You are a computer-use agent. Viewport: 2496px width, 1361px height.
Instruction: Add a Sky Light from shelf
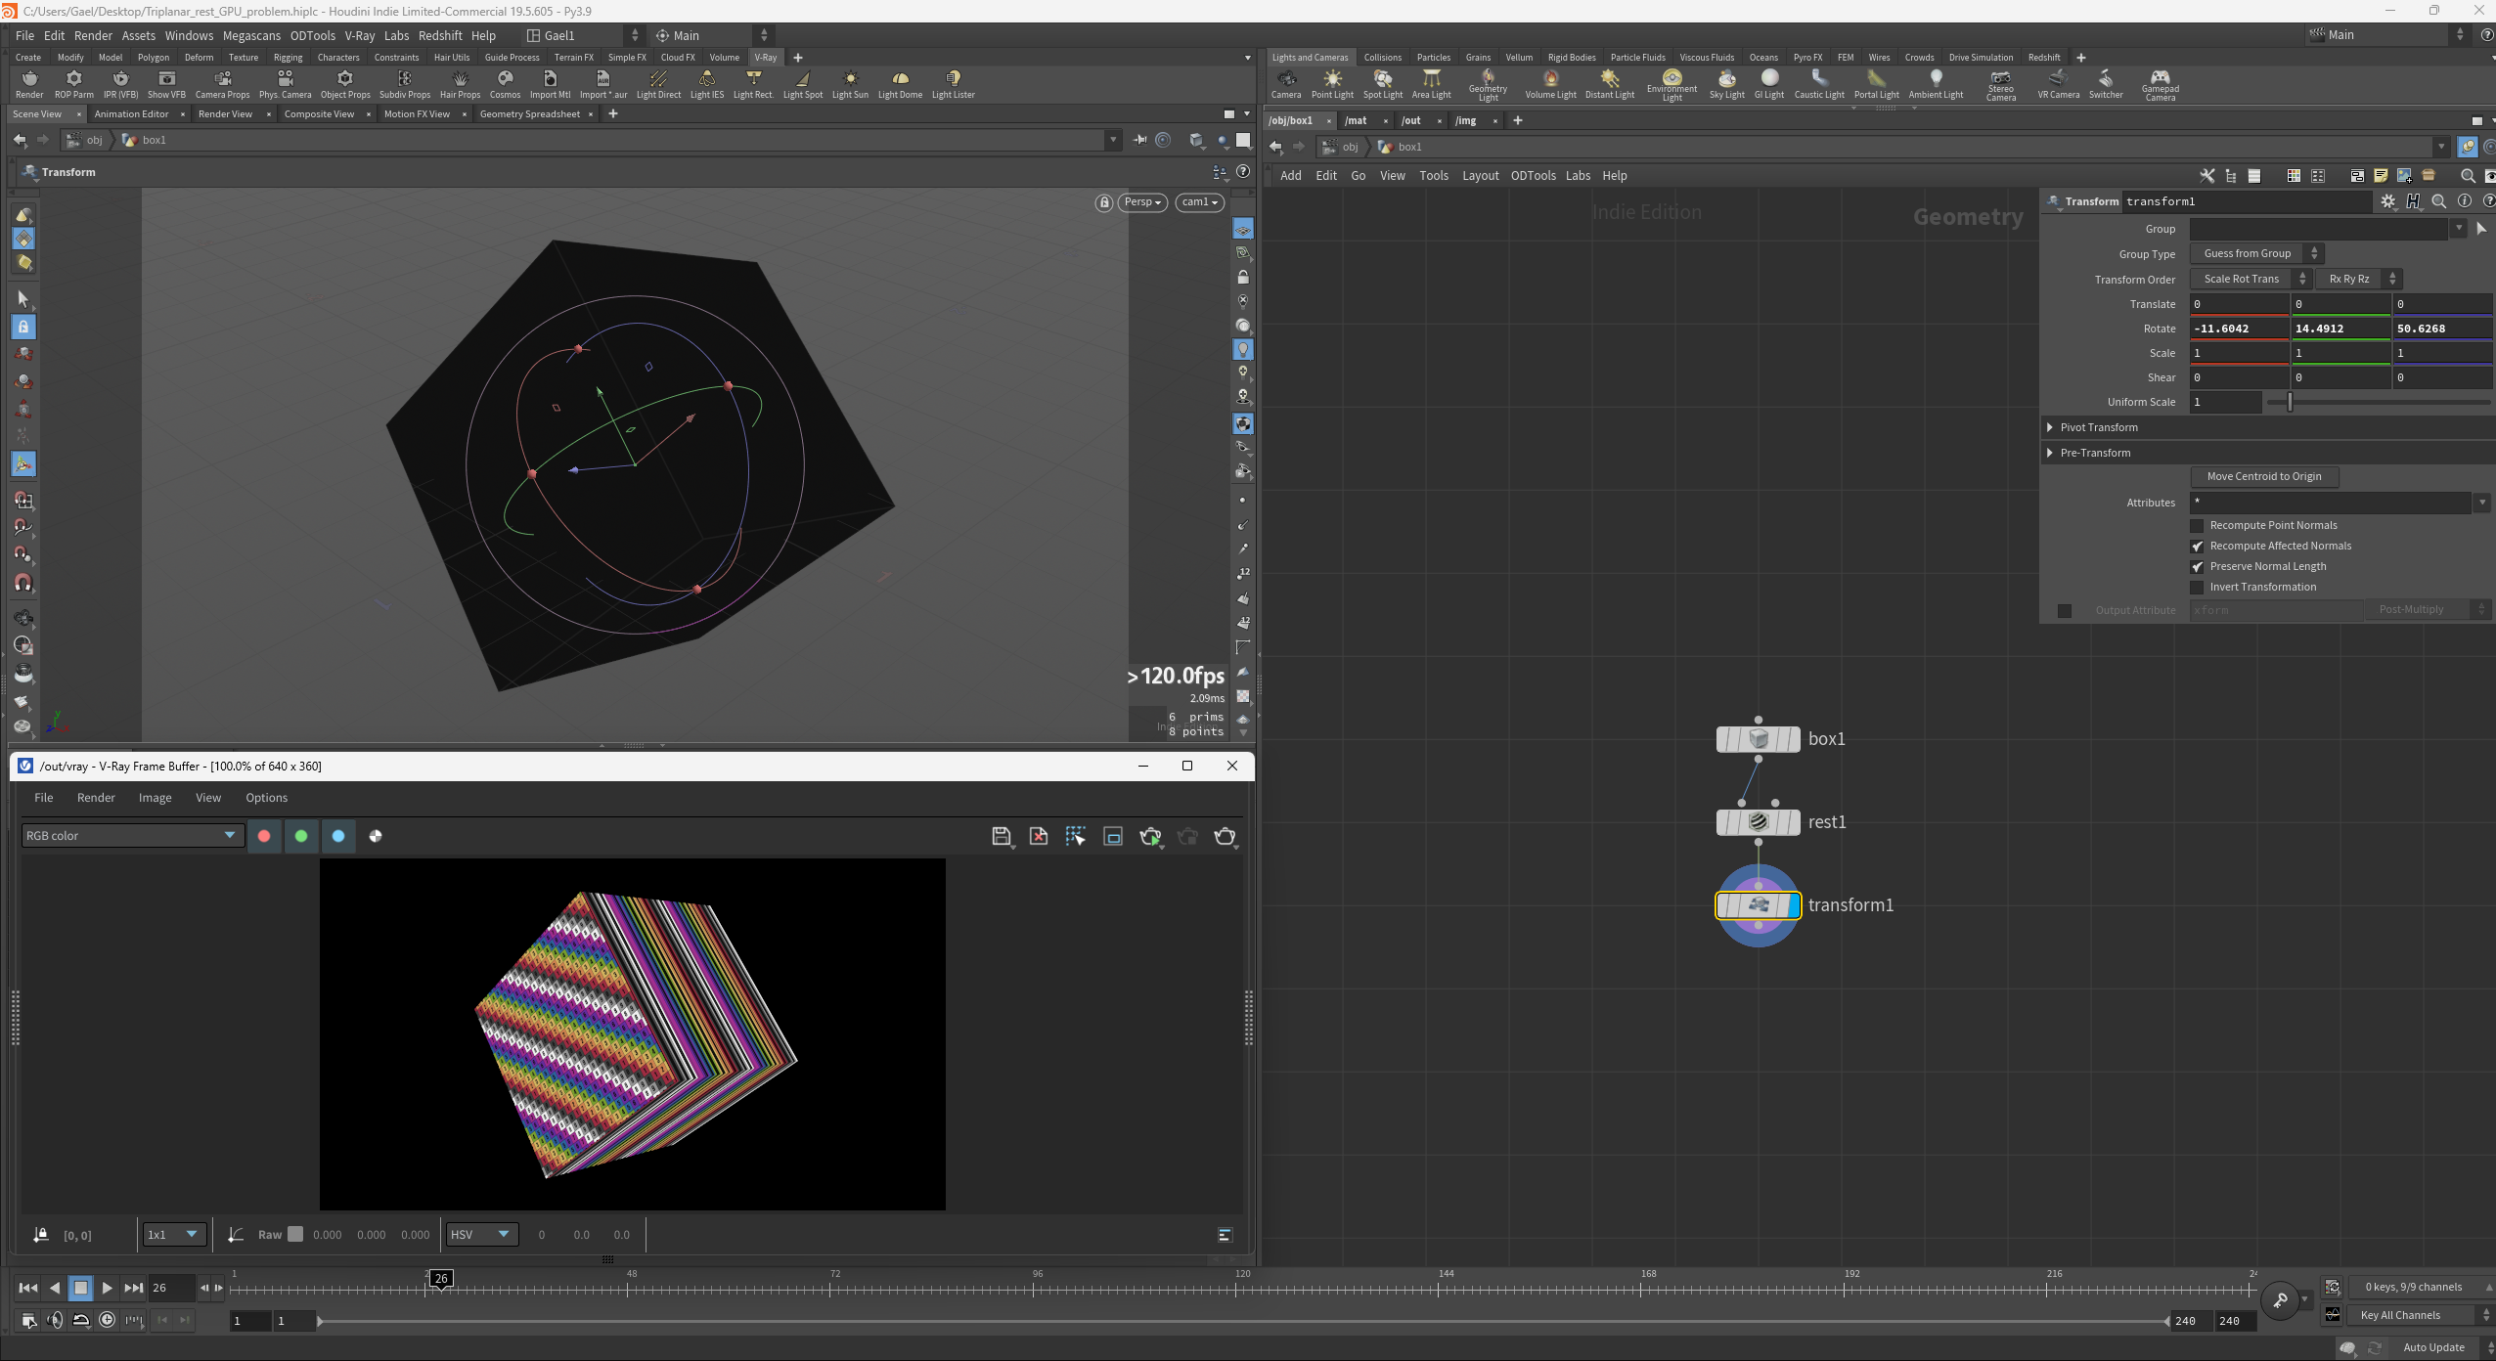click(1727, 84)
